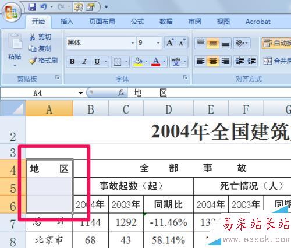Click the select all corner button
This screenshot has width=291, height=248.
(x=13, y=108)
